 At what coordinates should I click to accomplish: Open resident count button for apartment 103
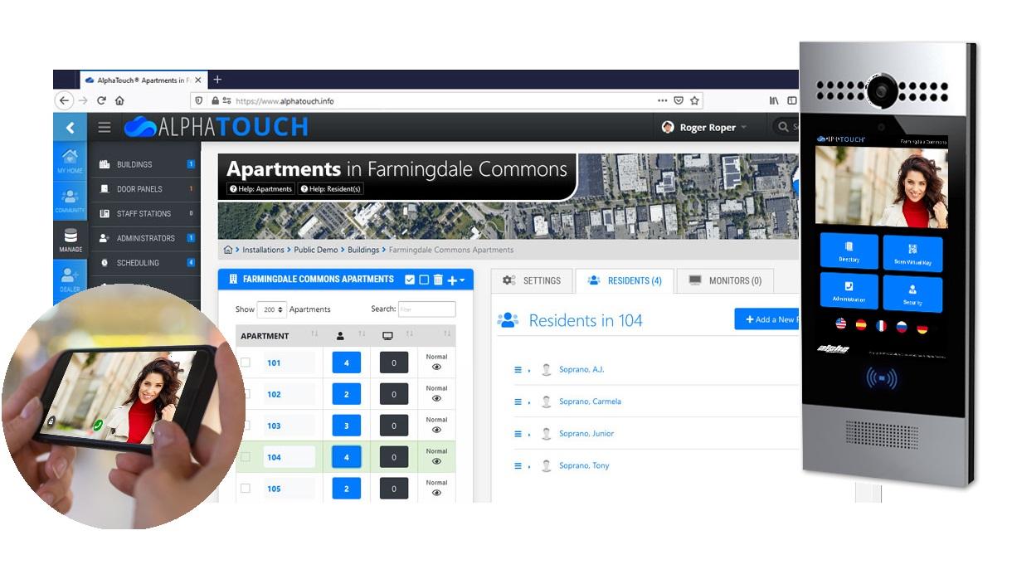coord(347,426)
